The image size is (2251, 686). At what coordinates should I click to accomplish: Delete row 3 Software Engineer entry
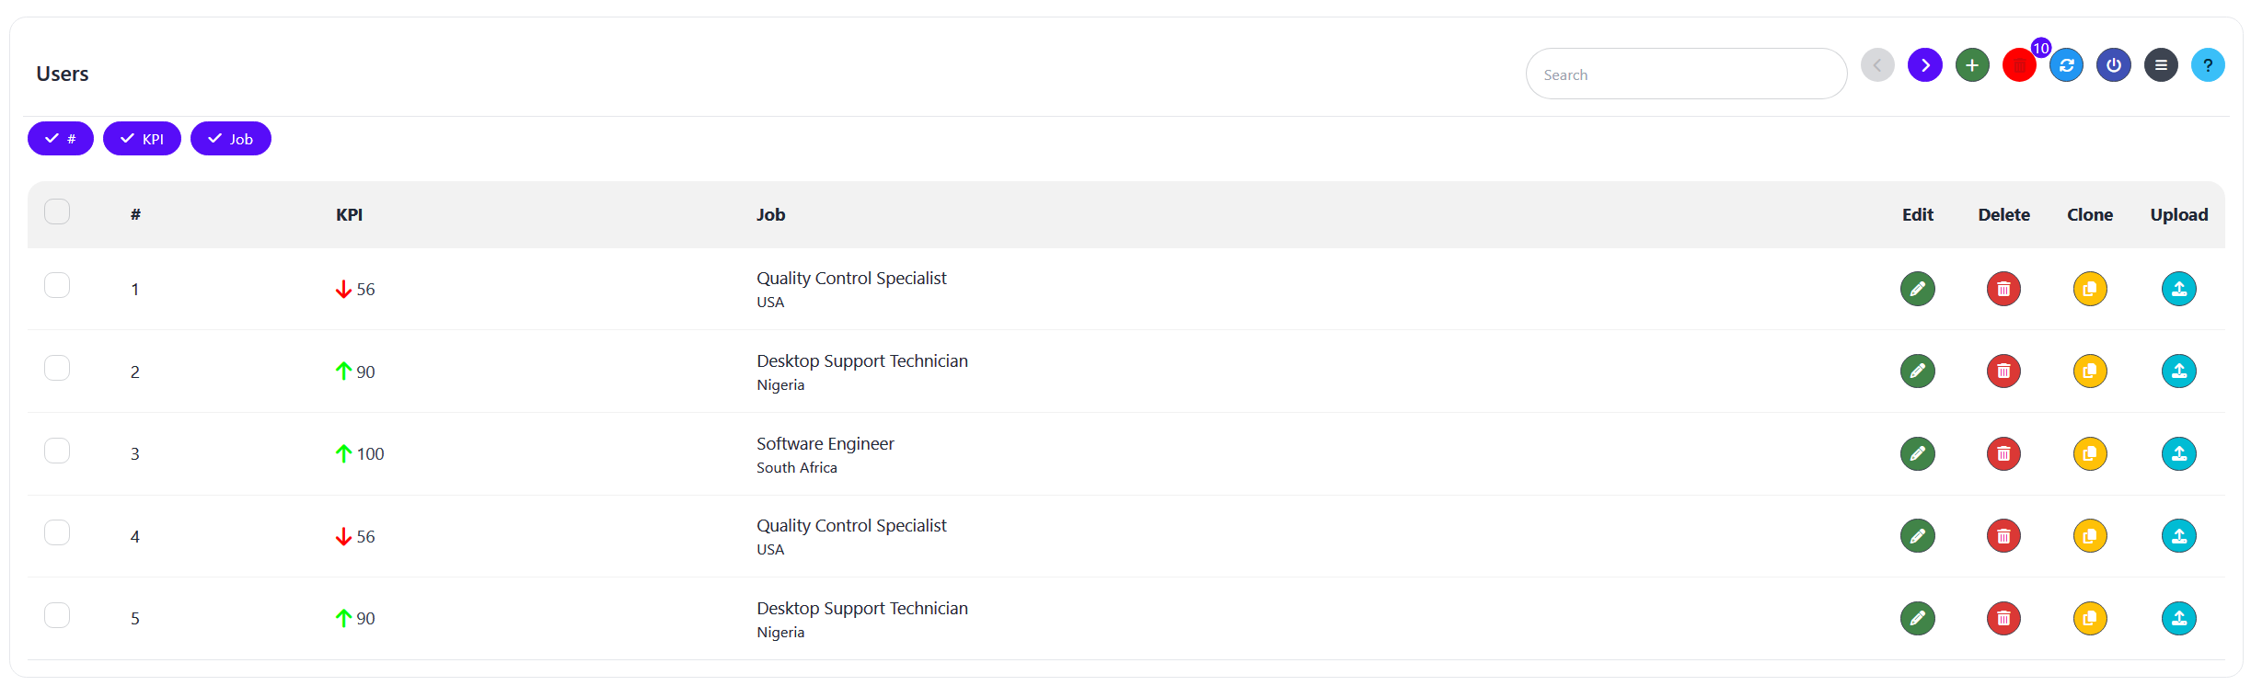tap(2003, 453)
